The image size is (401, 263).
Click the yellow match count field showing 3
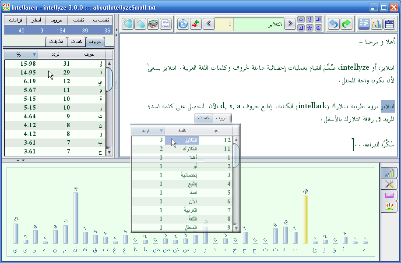[224, 24]
